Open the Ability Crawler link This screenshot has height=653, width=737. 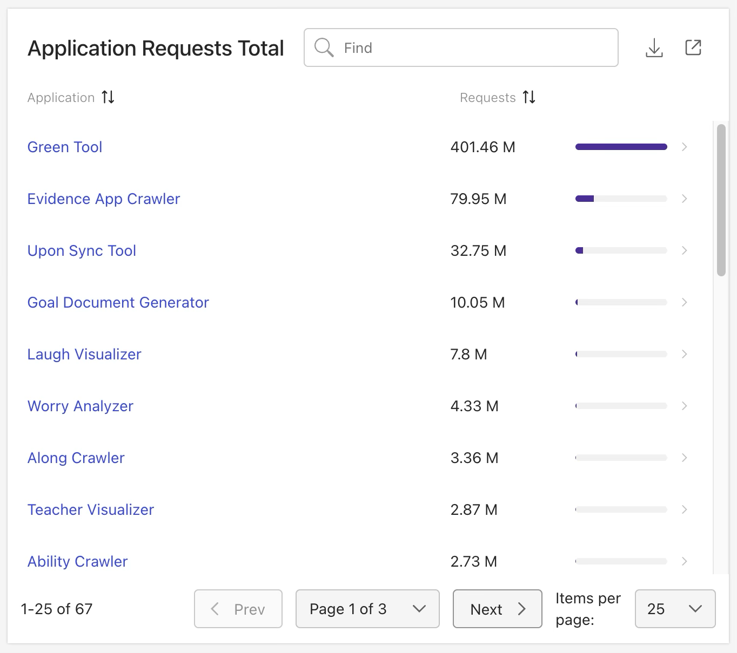click(78, 562)
